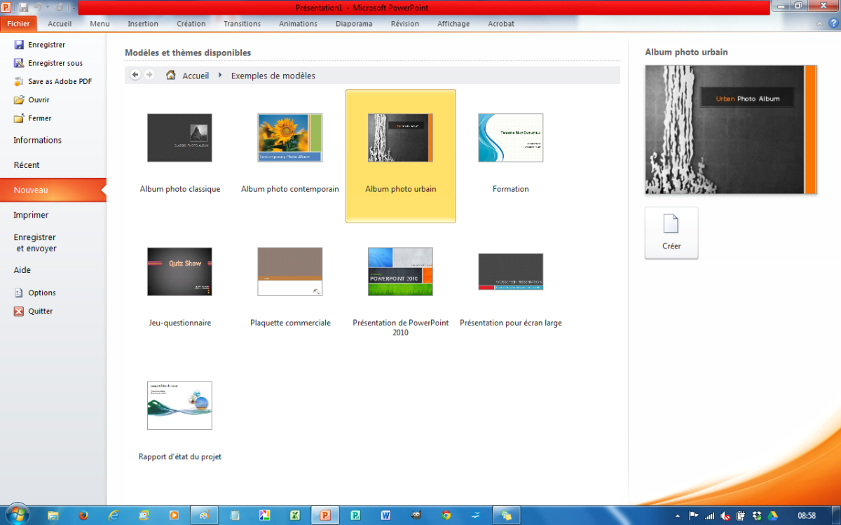Click the PowerPoint logo in title bar
841x525 pixels.
(x=7, y=8)
